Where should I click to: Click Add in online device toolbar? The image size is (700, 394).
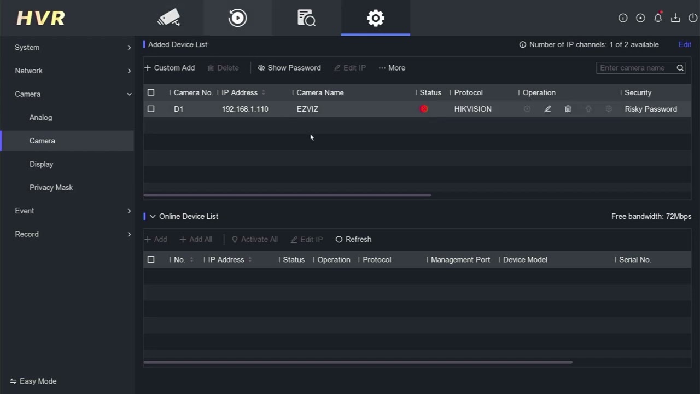point(156,239)
